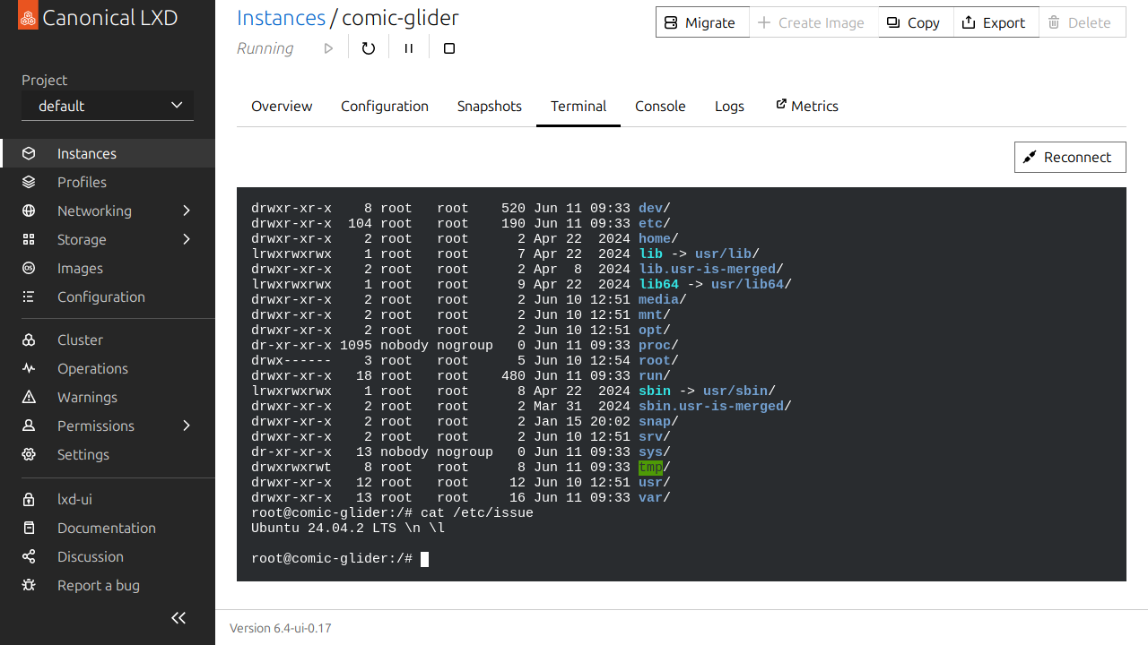
Task: Expand the Permissions submenu chevron
Action: pos(187,426)
